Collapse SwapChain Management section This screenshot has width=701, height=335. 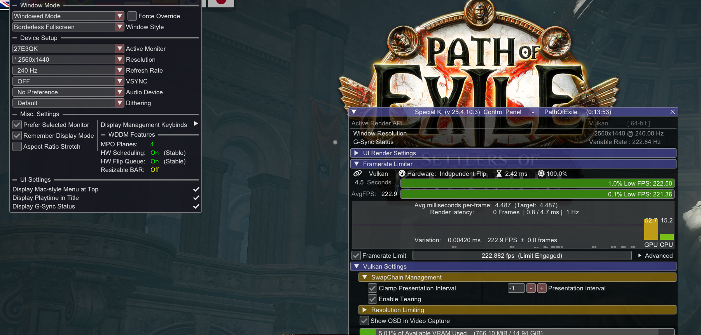pos(517,277)
